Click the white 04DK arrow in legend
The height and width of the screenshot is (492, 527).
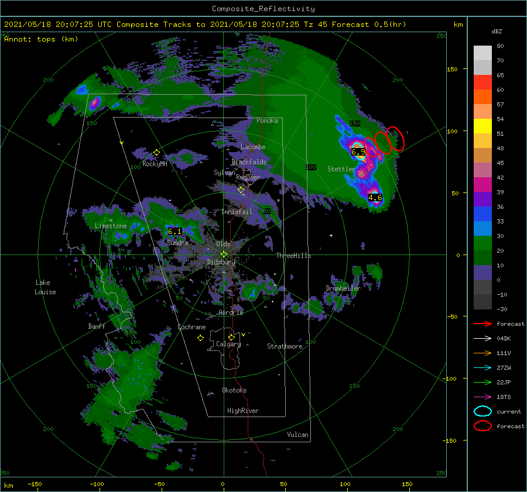pyautogui.click(x=482, y=339)
